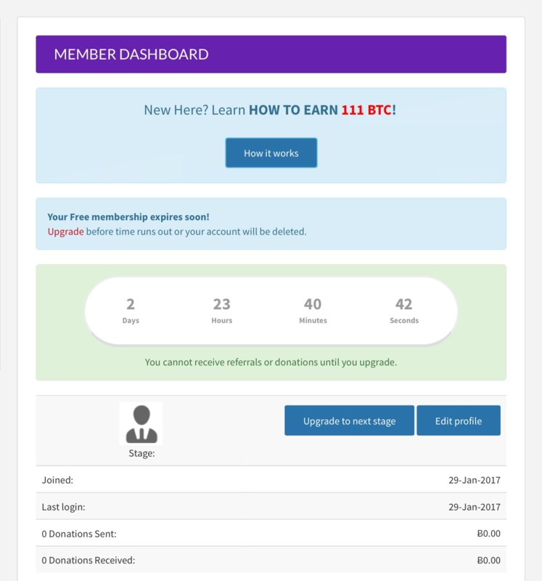The height and width of the screenshot is (581, 542).
Task: Click the Joined date row
Action: coord(271,480)
